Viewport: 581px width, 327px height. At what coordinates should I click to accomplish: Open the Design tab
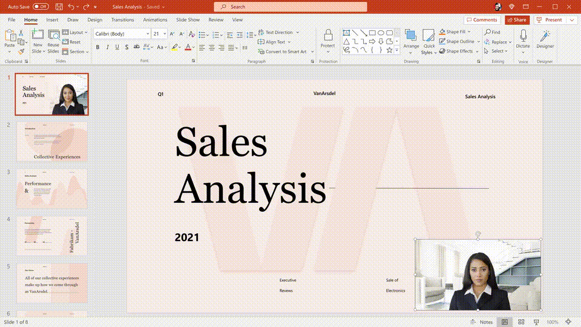(x=95, y=19)
